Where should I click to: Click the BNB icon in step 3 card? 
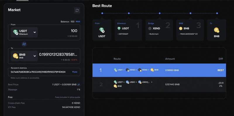[x=181, y=28]
